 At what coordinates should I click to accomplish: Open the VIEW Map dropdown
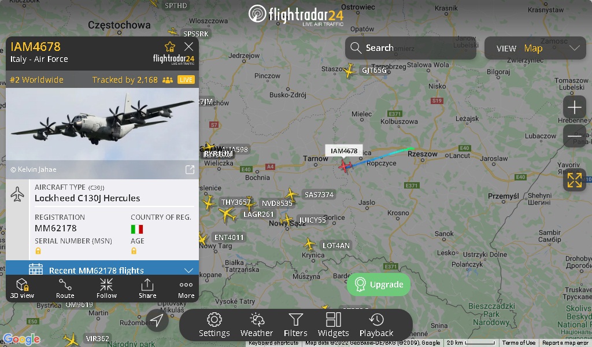(x=535, y=48)
